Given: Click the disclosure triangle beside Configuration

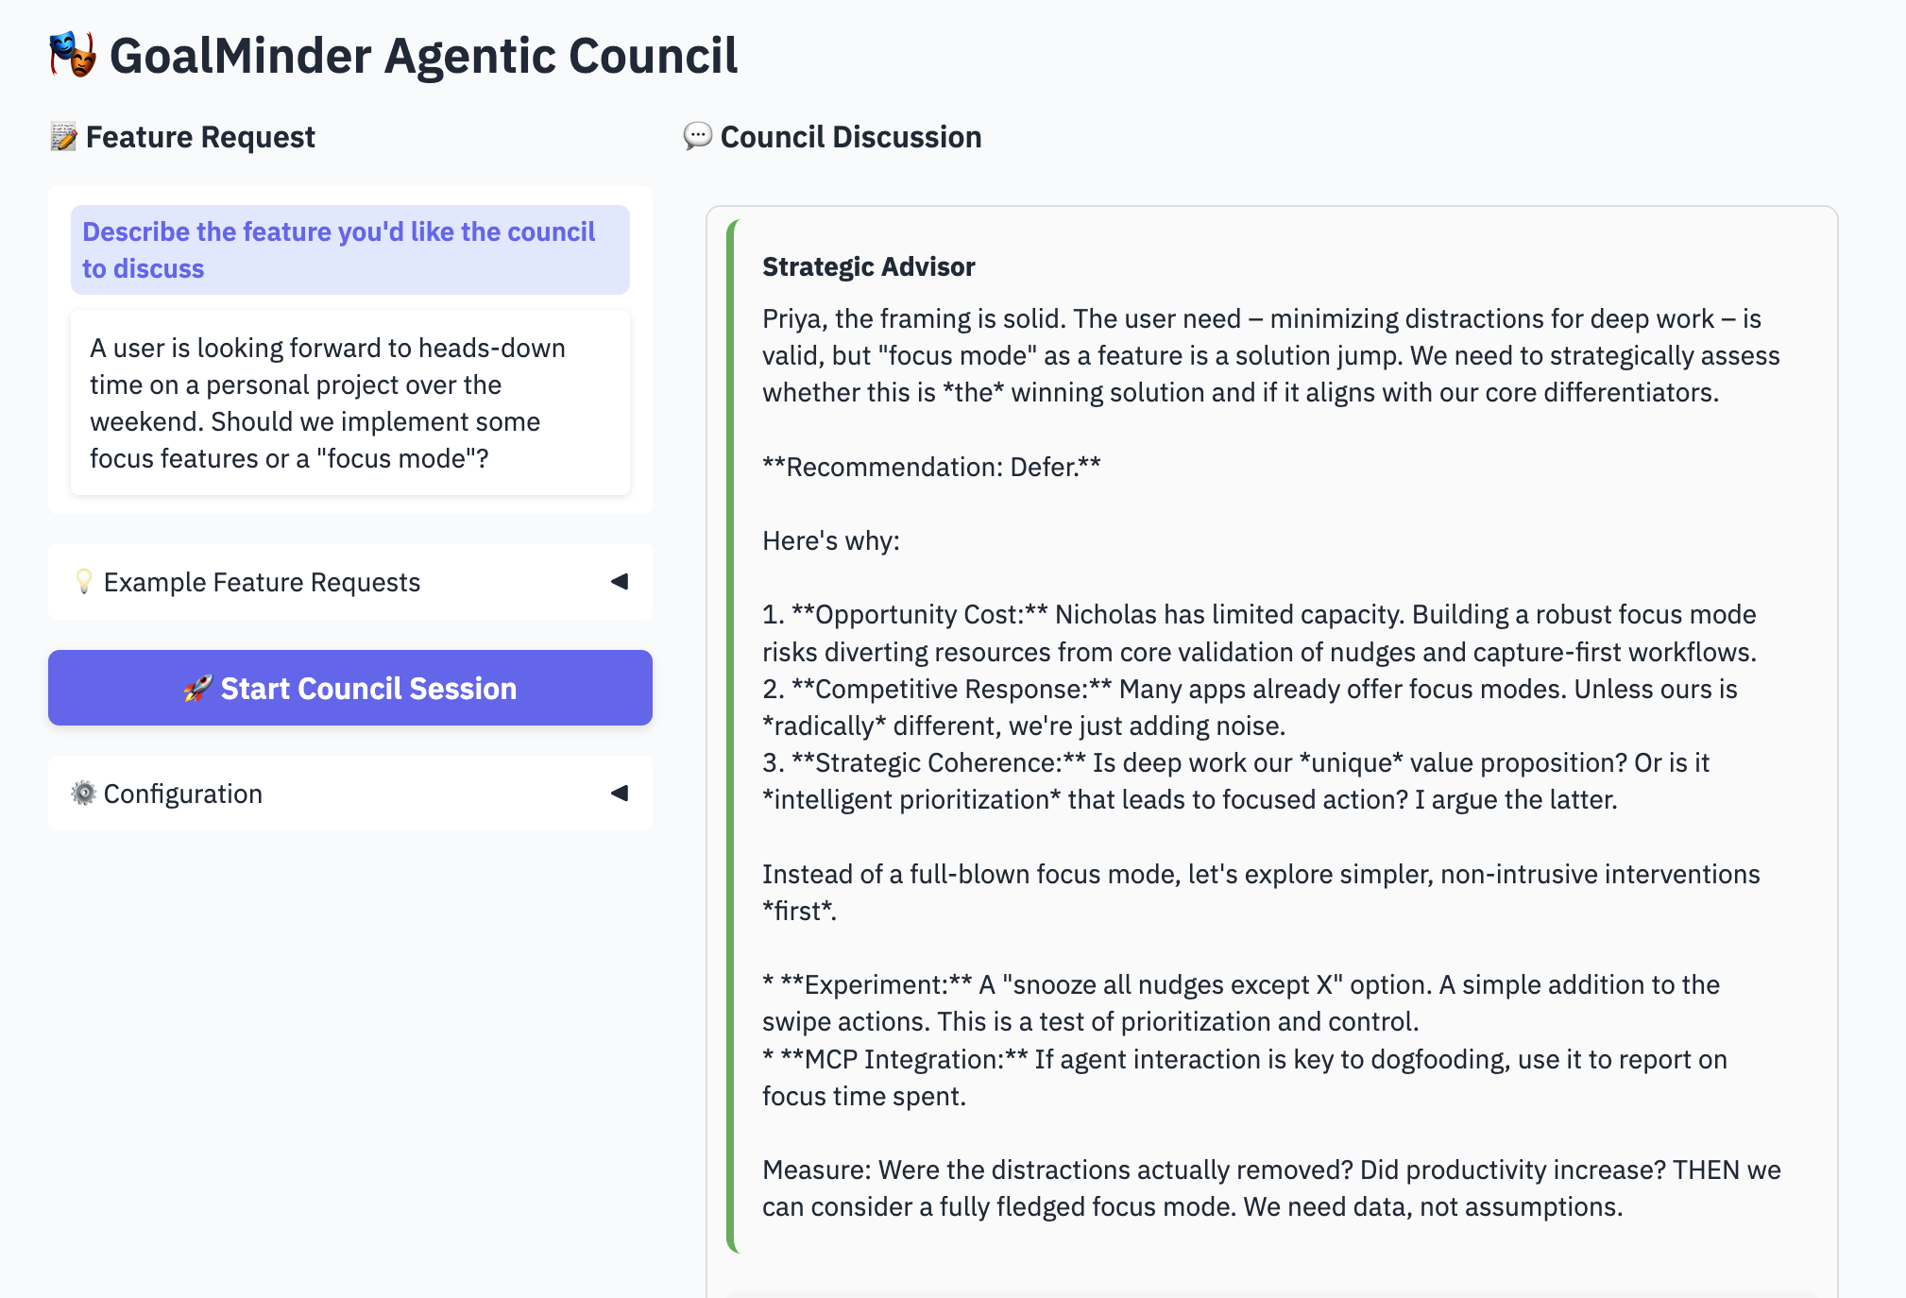Looking at the screenshot, I should (620, 794).
